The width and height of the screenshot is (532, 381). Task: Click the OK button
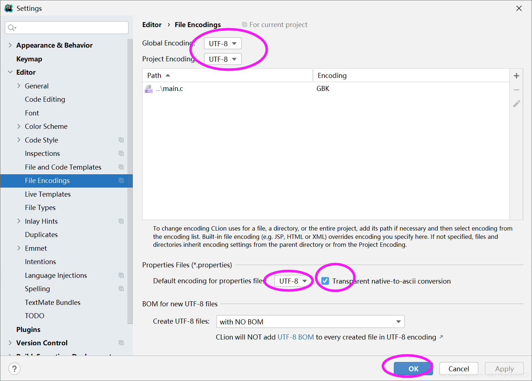pyautogui.click(x=413, y=369)
